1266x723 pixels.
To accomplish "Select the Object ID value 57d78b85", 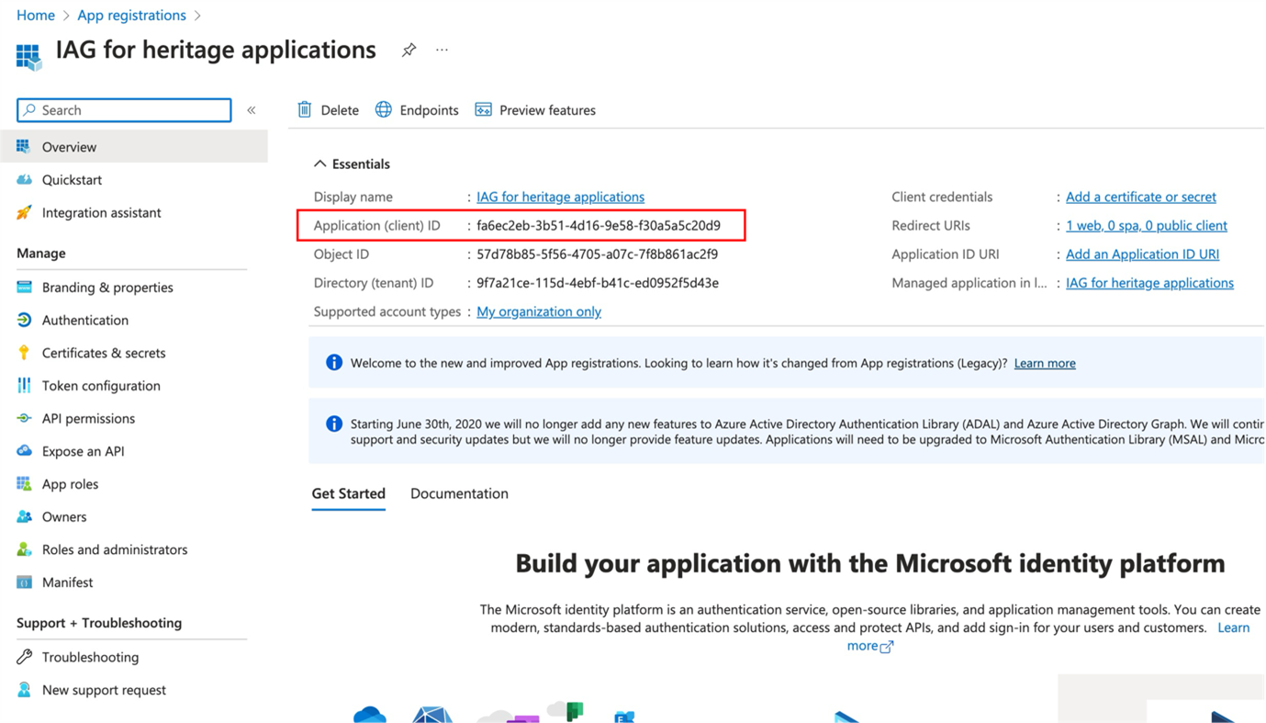I will (598, 254).
